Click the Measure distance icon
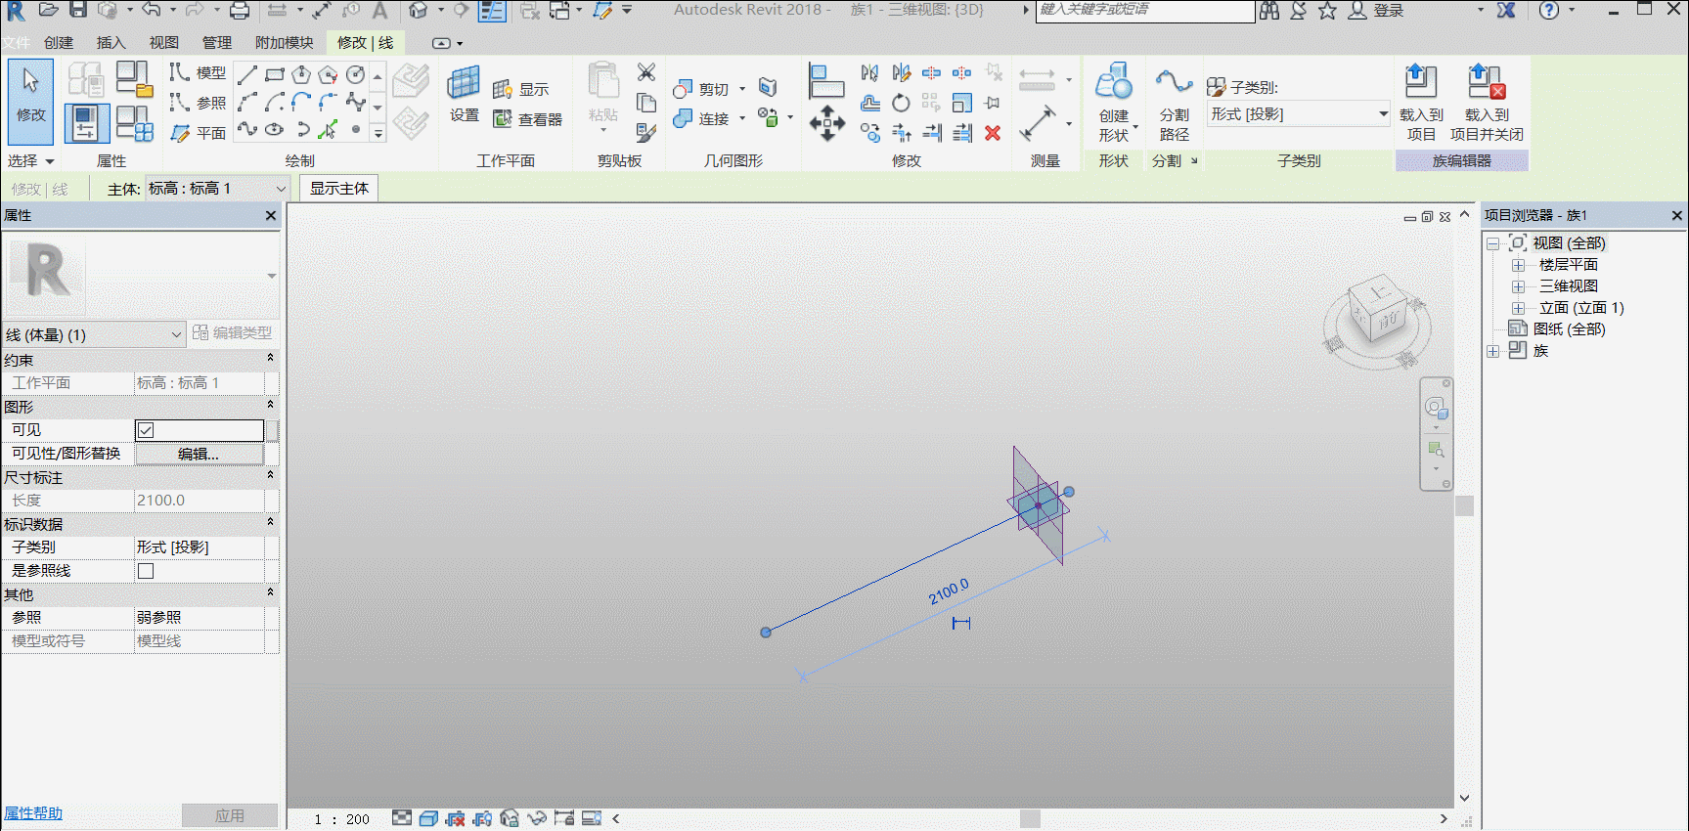1689x831 pixels. pyautogui.click(x=1037, y=123)
